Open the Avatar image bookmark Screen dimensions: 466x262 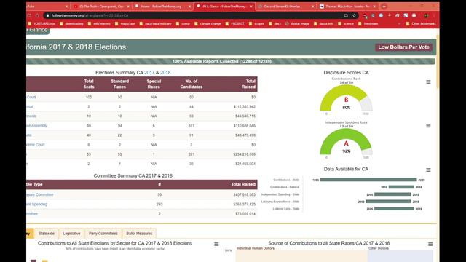pos(297,23)
